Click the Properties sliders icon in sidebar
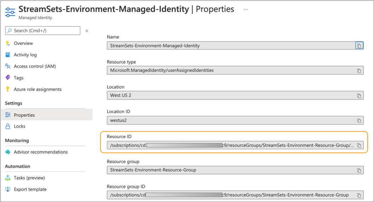 point(8,115)
